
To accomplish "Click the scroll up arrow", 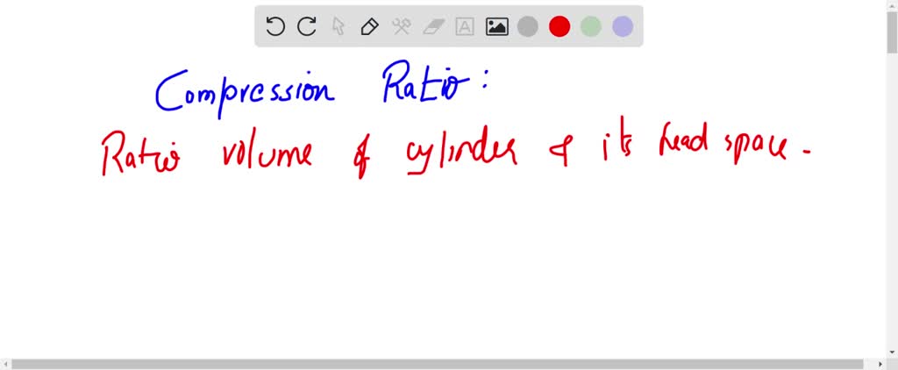I will point(891,5).
